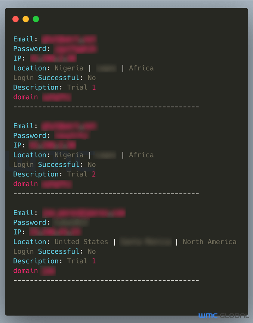253x323 pixels.
Task: Click the Trial 2 description text
Action: pyautogui.click(x=81, y=174)
